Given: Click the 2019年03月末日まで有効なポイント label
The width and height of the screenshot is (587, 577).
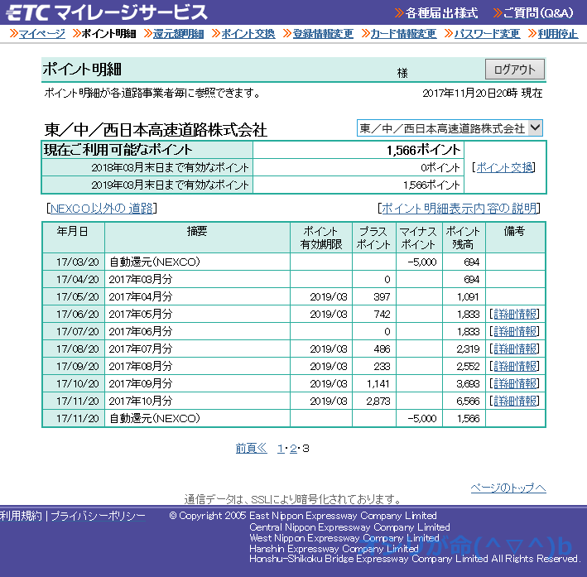Looking at the screenshot, I should click(170, 185).
